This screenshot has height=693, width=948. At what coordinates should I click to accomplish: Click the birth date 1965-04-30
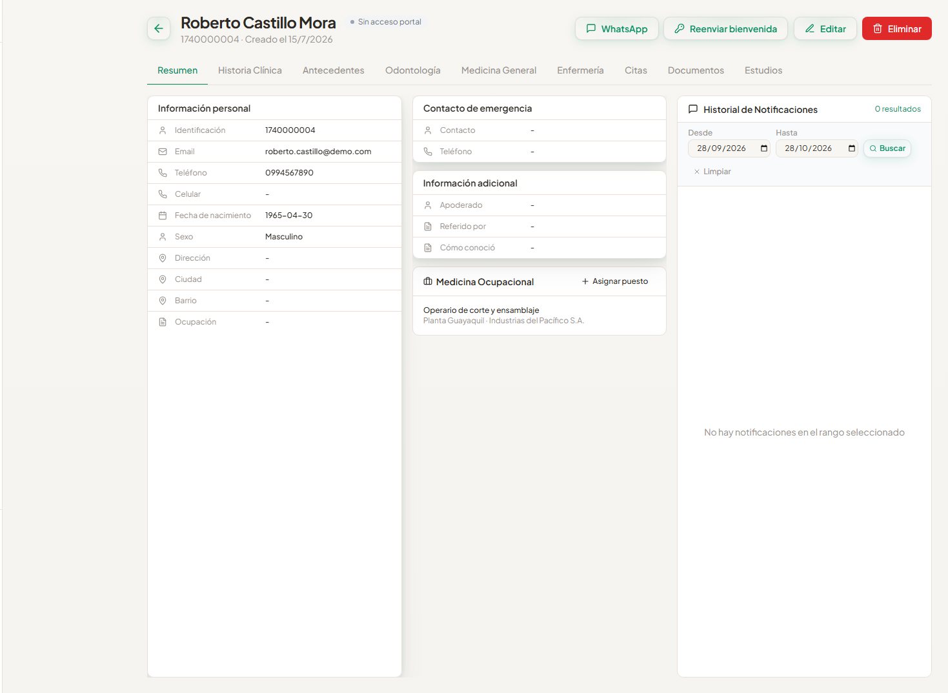point(288,216)
